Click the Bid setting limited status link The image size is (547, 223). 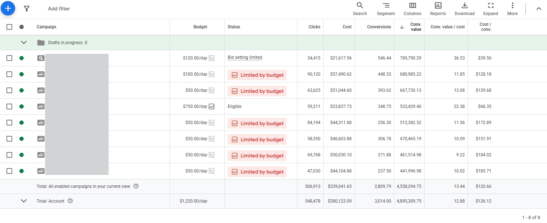pos(245,58)
